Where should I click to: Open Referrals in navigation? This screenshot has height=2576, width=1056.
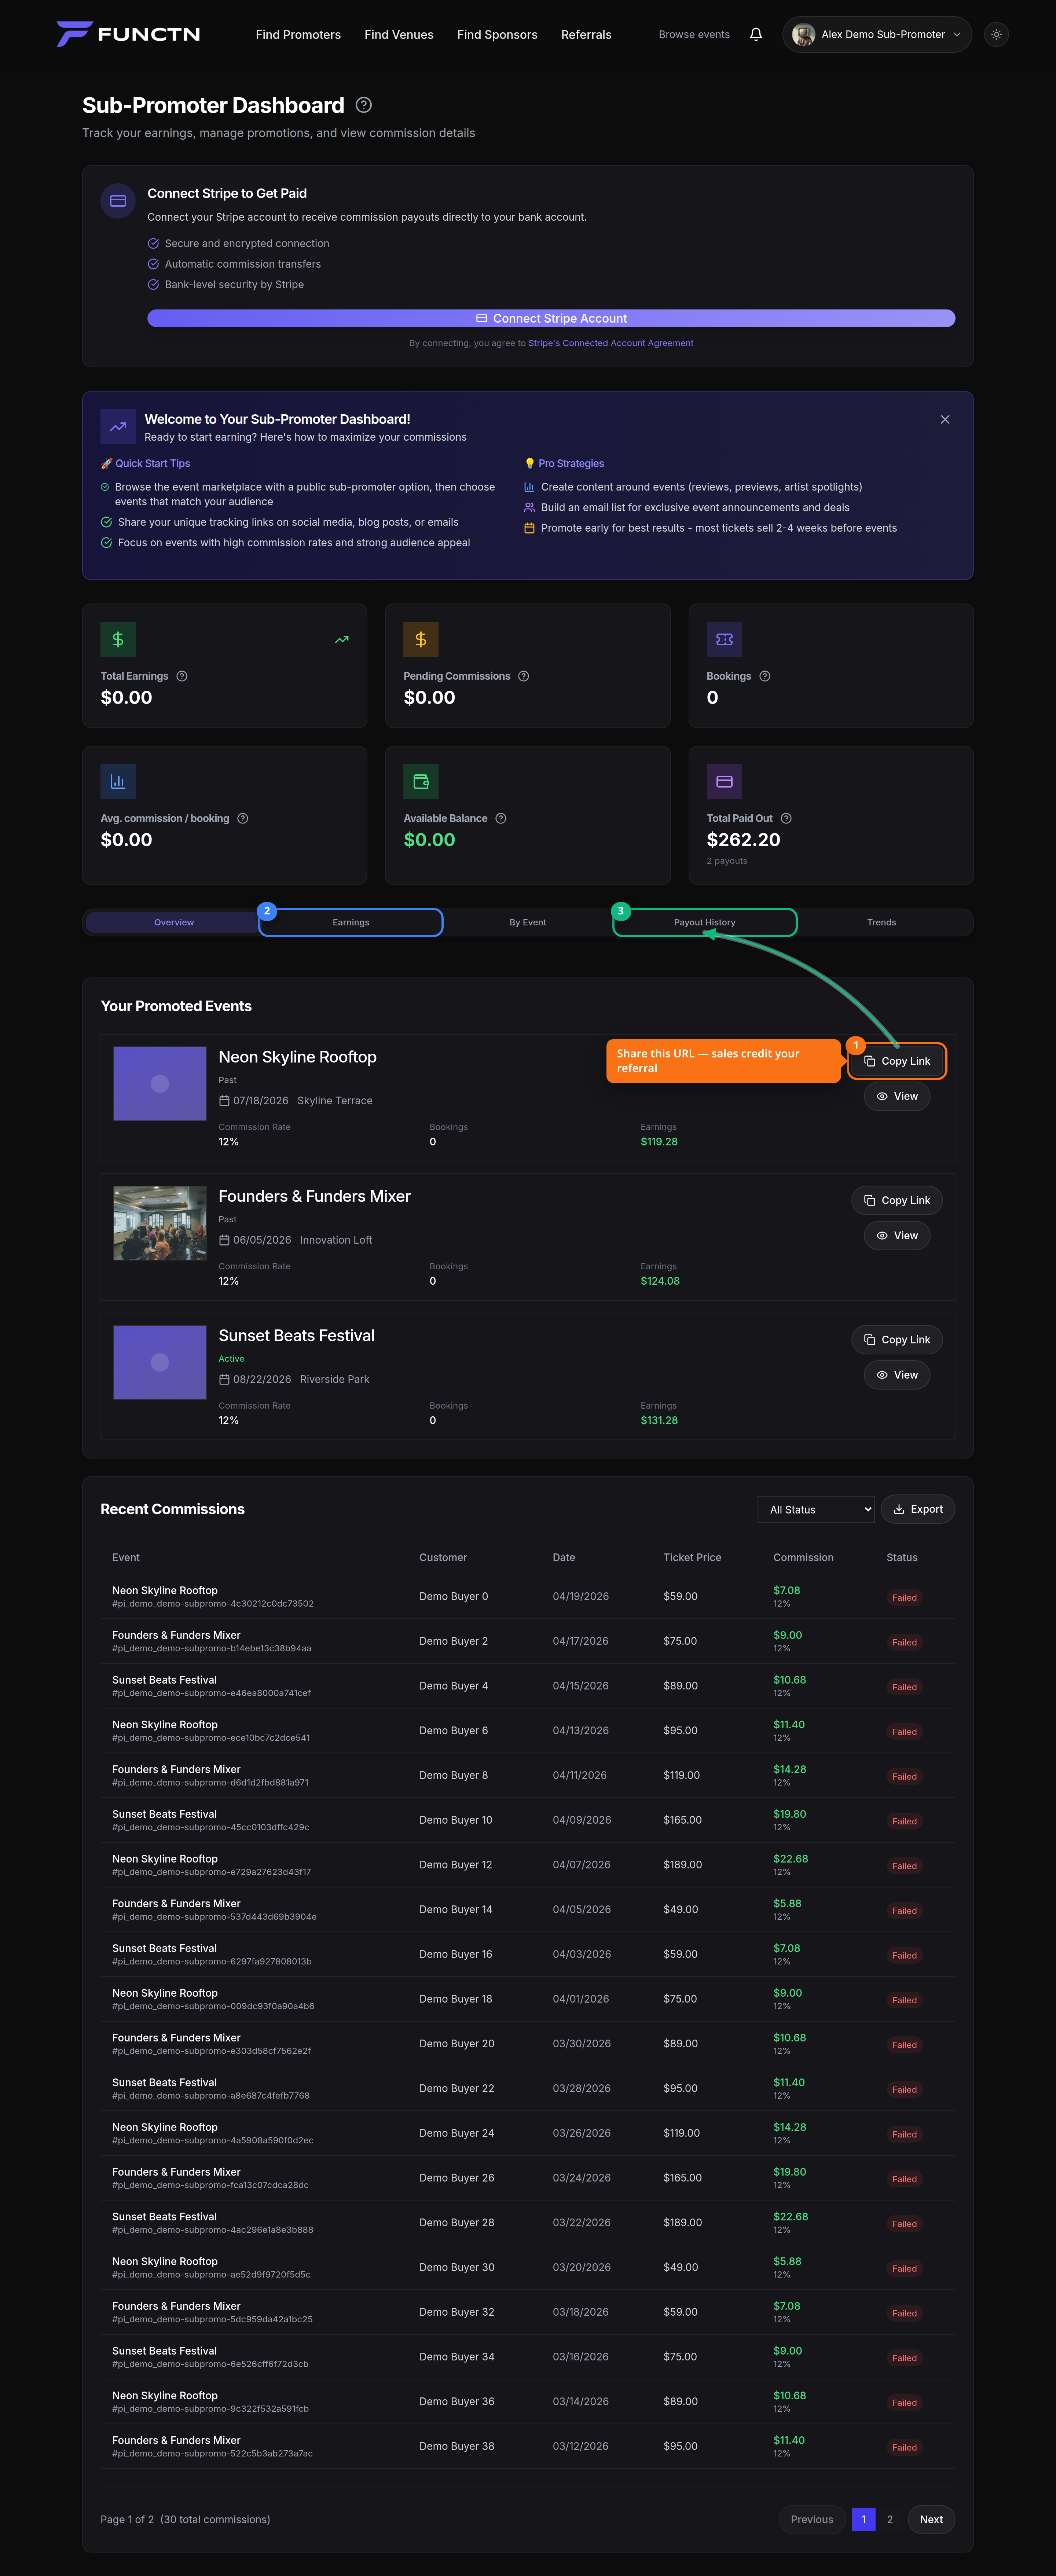point(586,34)
